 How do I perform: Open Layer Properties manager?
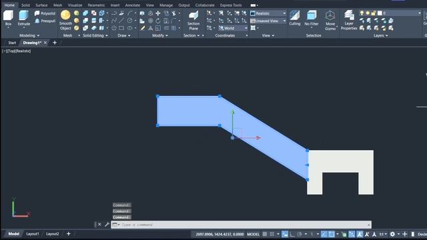click(x=349, y=21)
